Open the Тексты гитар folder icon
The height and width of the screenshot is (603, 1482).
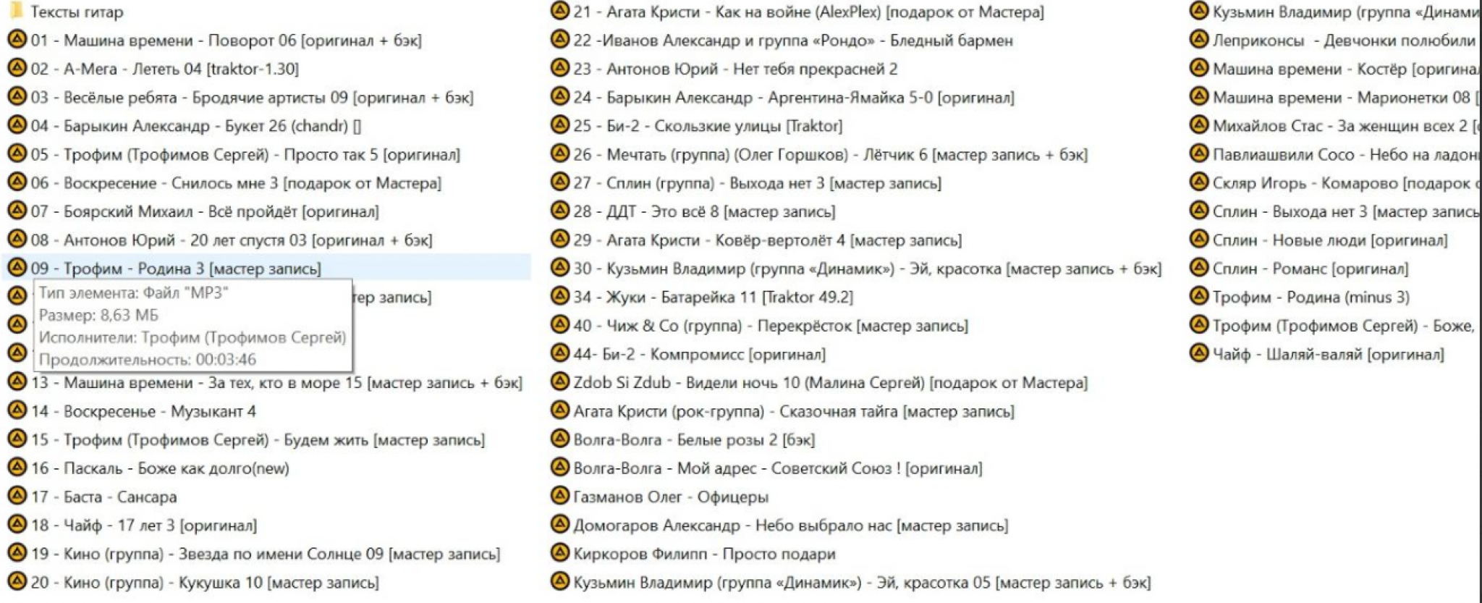click(17, 12)
